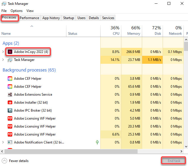Maximize the Task Manager window

169,3
